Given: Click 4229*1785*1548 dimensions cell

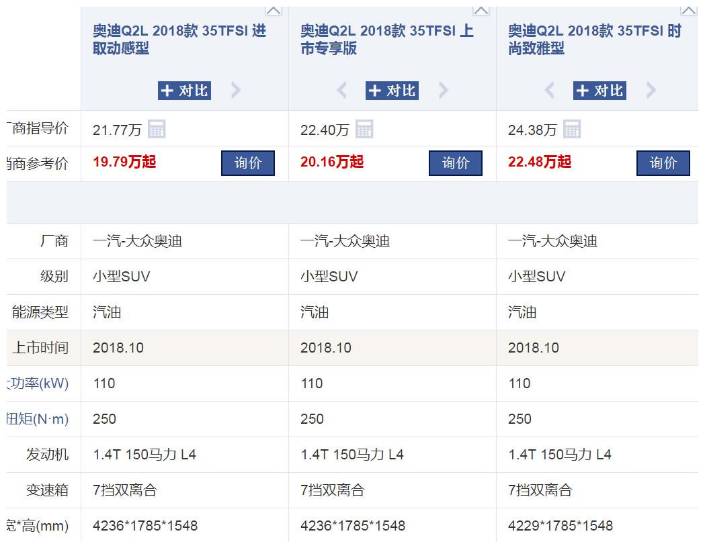Looking at the screenshot, I should click(561, 525).
